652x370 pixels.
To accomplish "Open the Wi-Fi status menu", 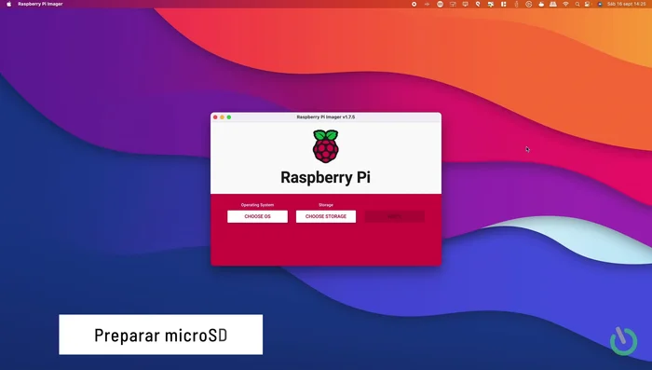I will [565, 4].
